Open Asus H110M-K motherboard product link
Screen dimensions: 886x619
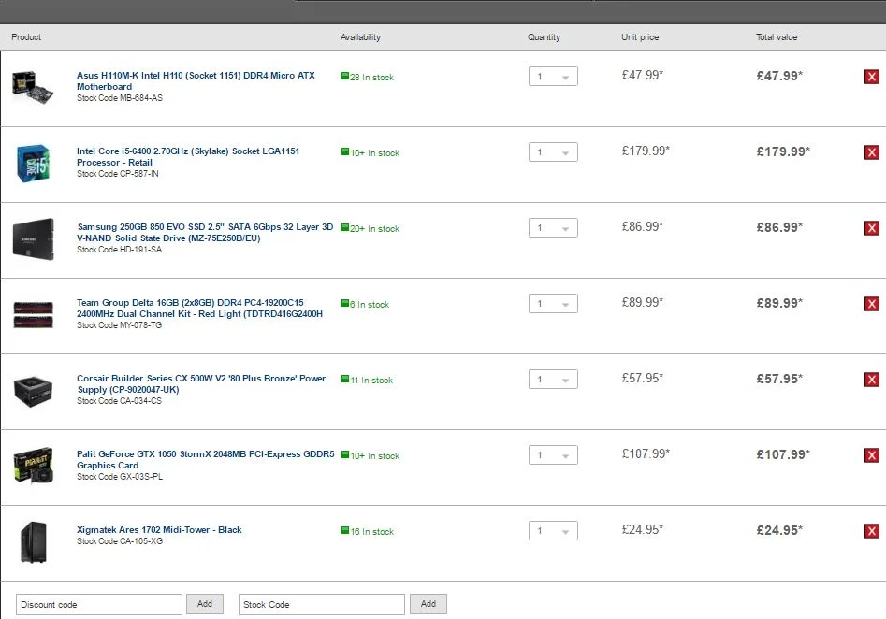[196, 80]
